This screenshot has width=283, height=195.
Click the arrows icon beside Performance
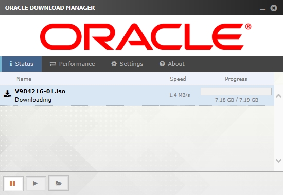(x=53, y=64)
